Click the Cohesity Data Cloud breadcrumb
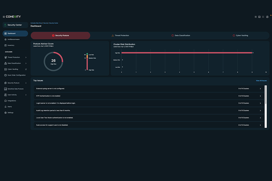272x181 pixels. [36, 23]
